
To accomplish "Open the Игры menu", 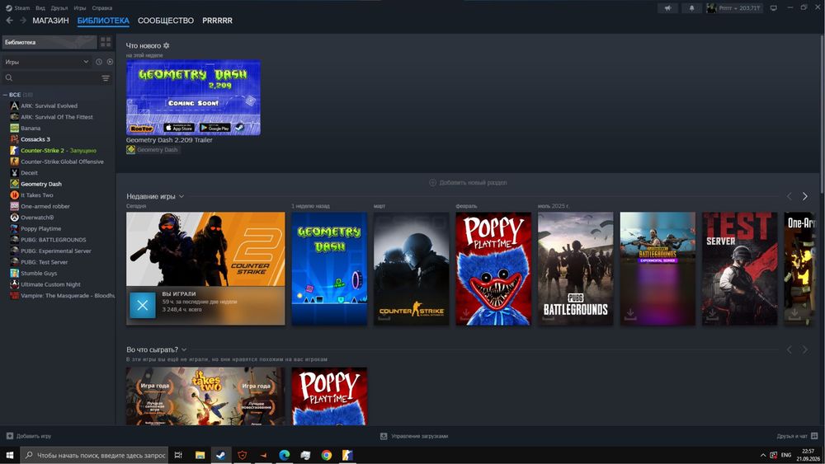I will tap(79, 8).
